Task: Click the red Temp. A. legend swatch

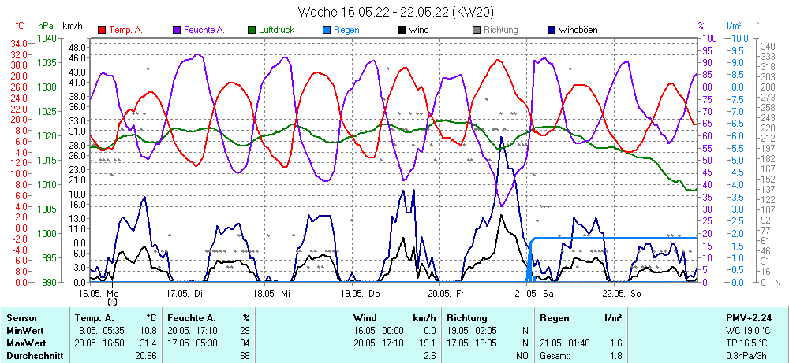Action: [102, 30]
